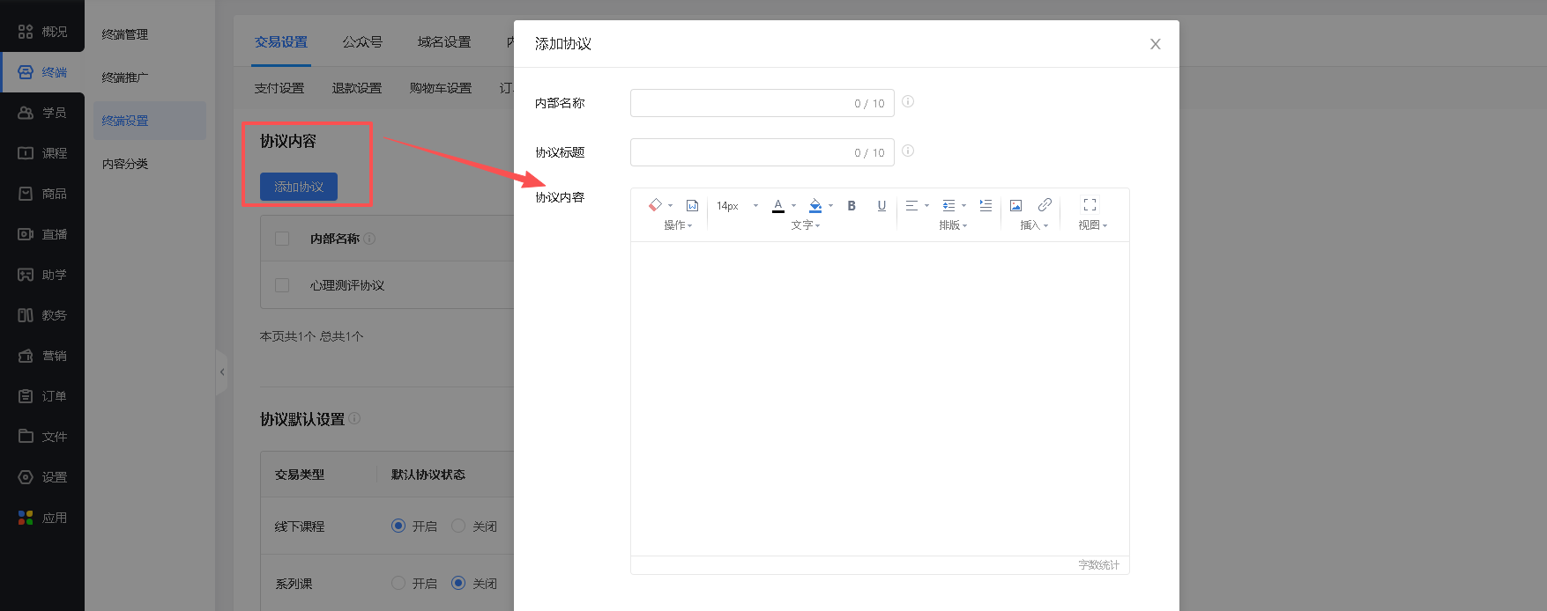1547x611 pixels.
Task: Expand the alignment dropdown arrow
Action: point(926,206)
